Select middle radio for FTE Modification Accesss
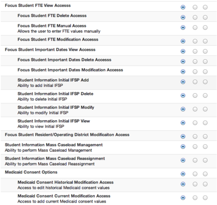Screen dimensions: 217x205 pos(195,41)
